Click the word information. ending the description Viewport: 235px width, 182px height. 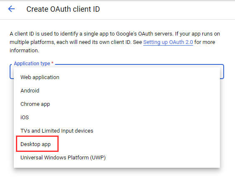click(x=24, y=51)
